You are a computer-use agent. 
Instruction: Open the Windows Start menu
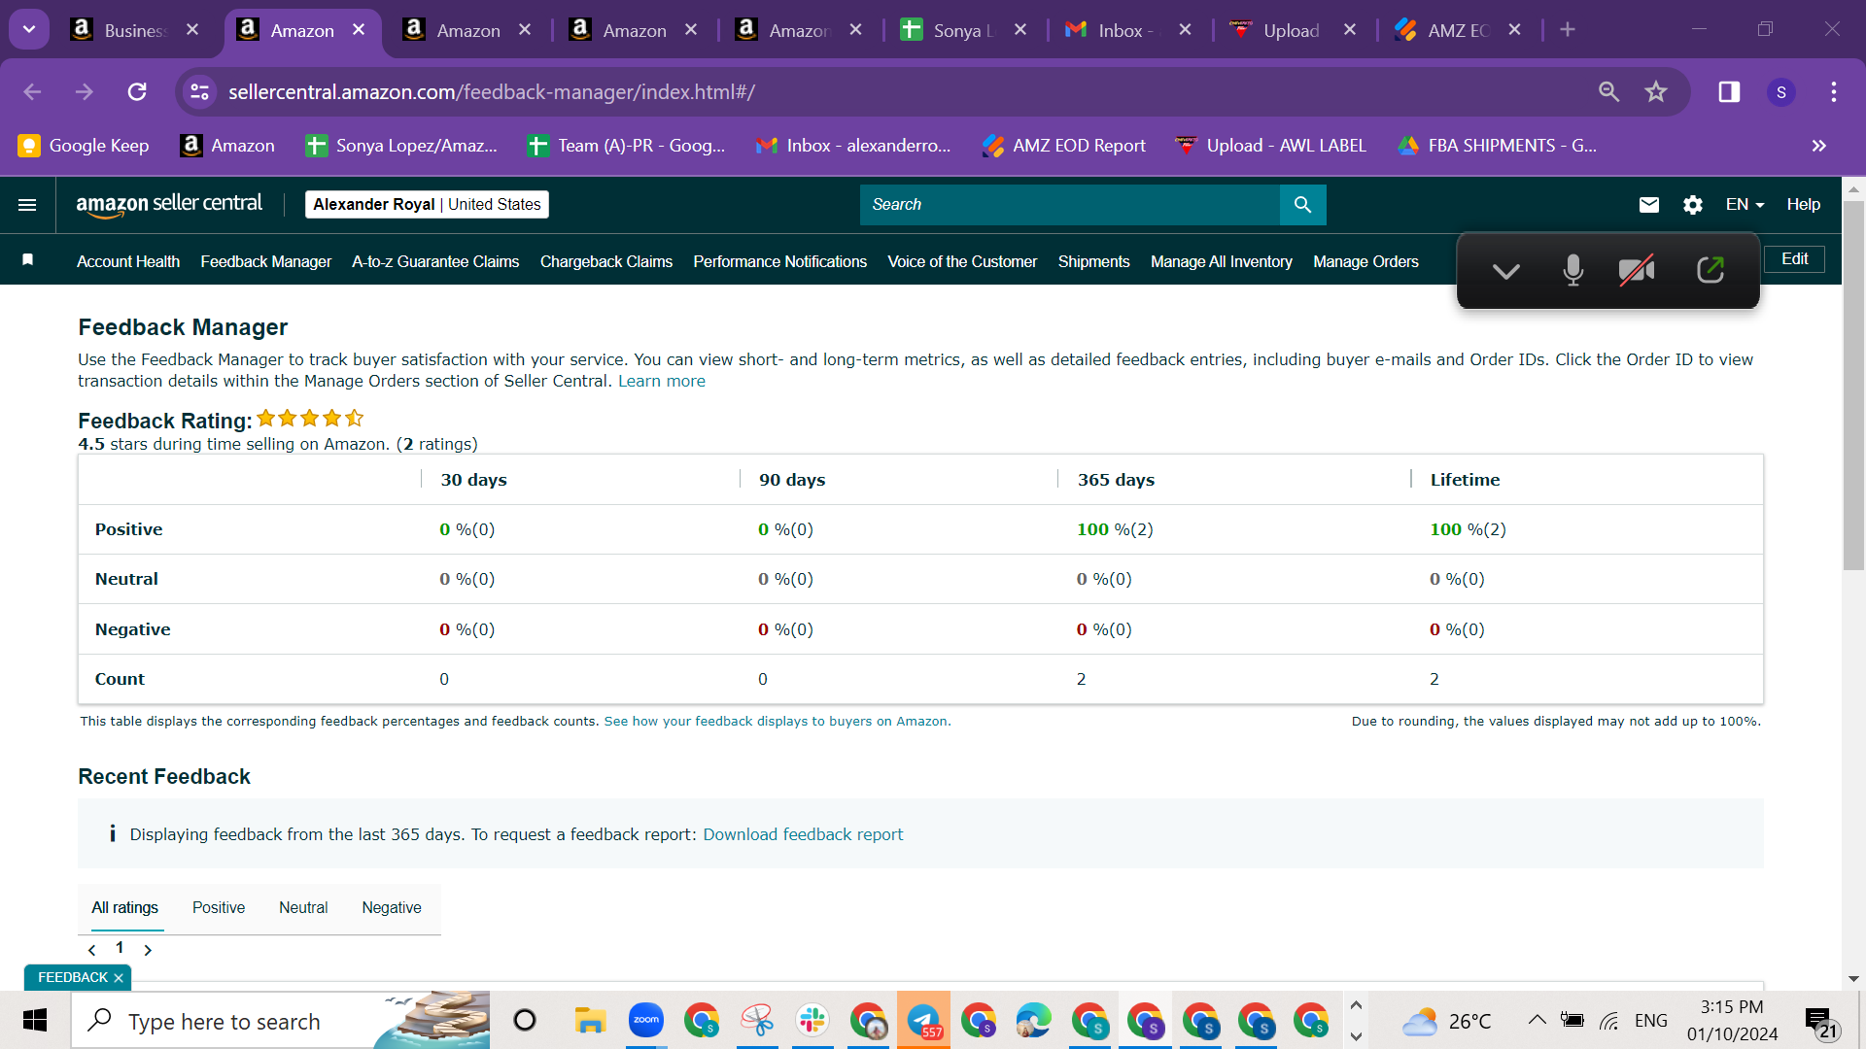[35, 1021]
